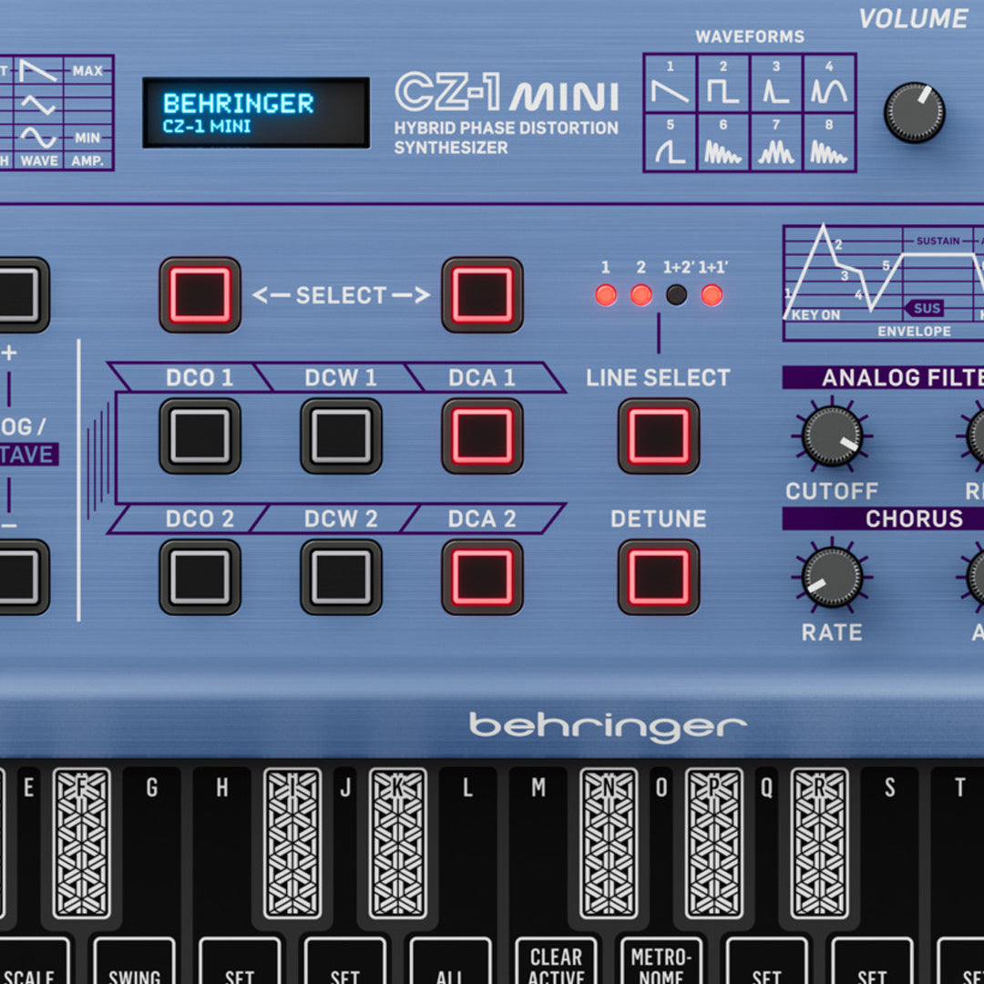Play the key labeled L
The width and height of the screenshot is (984, 984).
point(468,847)
